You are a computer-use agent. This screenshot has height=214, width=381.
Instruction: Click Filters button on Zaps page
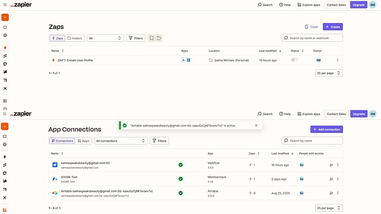coord(136,38)
